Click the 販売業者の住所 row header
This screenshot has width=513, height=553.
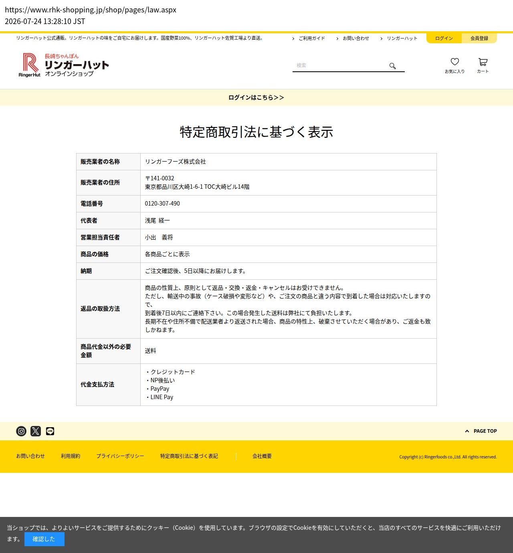point(108,183)
